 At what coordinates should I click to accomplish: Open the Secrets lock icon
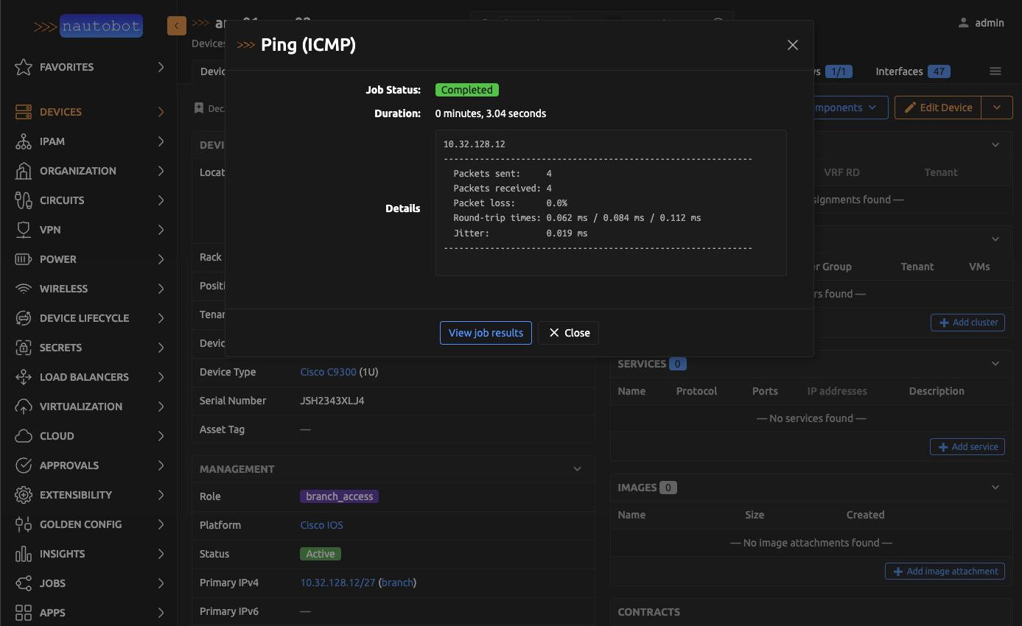click(x=24, y=348)
